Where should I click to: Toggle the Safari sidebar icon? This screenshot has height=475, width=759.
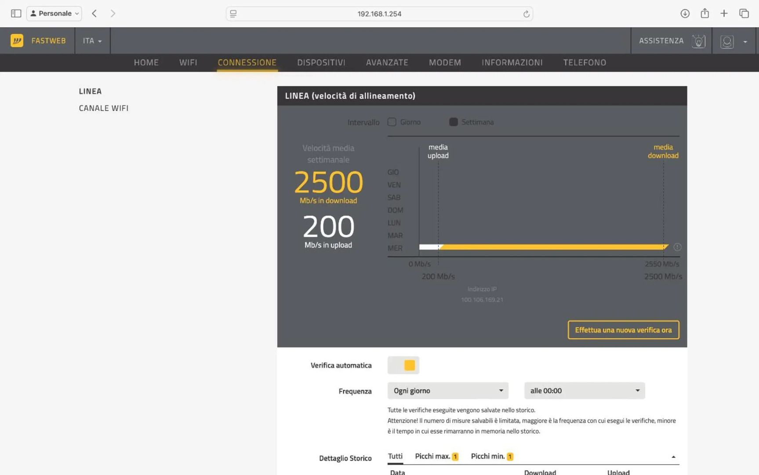pos(16,14)
